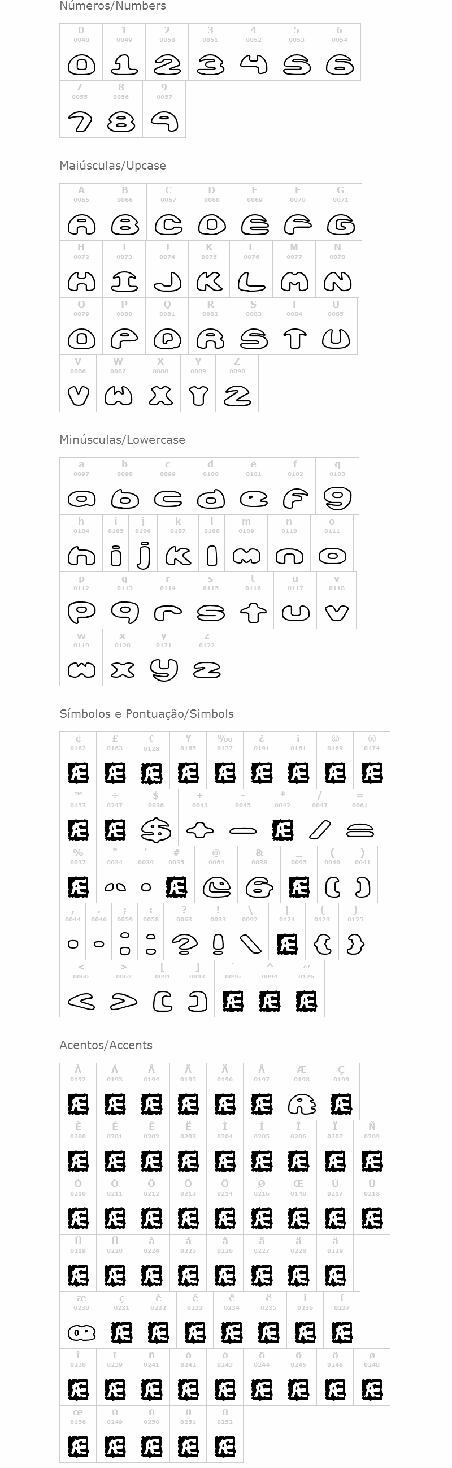Screen dimensions: 452x1468
Task: Click the glyph cell for number 0
Action: [x=81, y=52]
